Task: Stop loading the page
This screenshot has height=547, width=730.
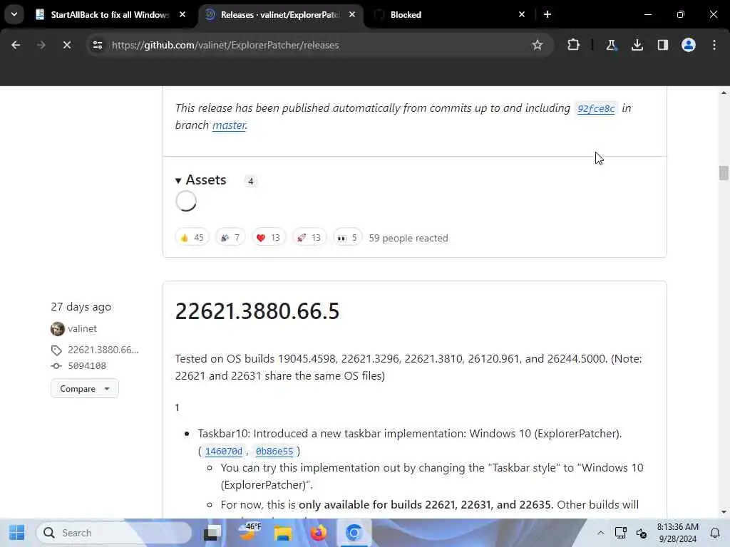Action: tap(66, 45)
